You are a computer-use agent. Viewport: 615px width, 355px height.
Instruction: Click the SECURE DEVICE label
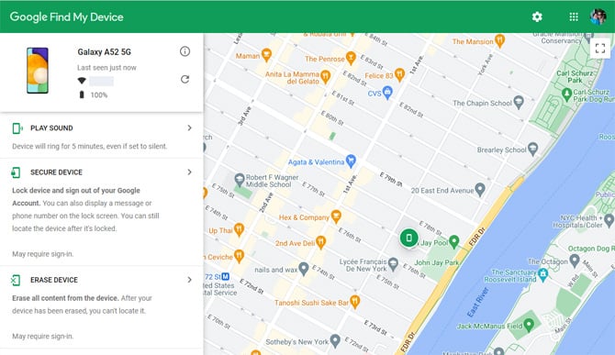[x=57, y=172]
